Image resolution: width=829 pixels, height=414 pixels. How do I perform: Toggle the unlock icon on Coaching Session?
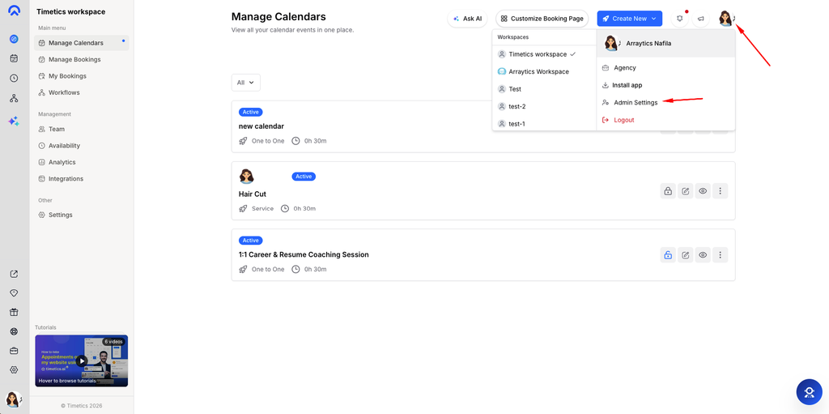[x=668, y=255]
